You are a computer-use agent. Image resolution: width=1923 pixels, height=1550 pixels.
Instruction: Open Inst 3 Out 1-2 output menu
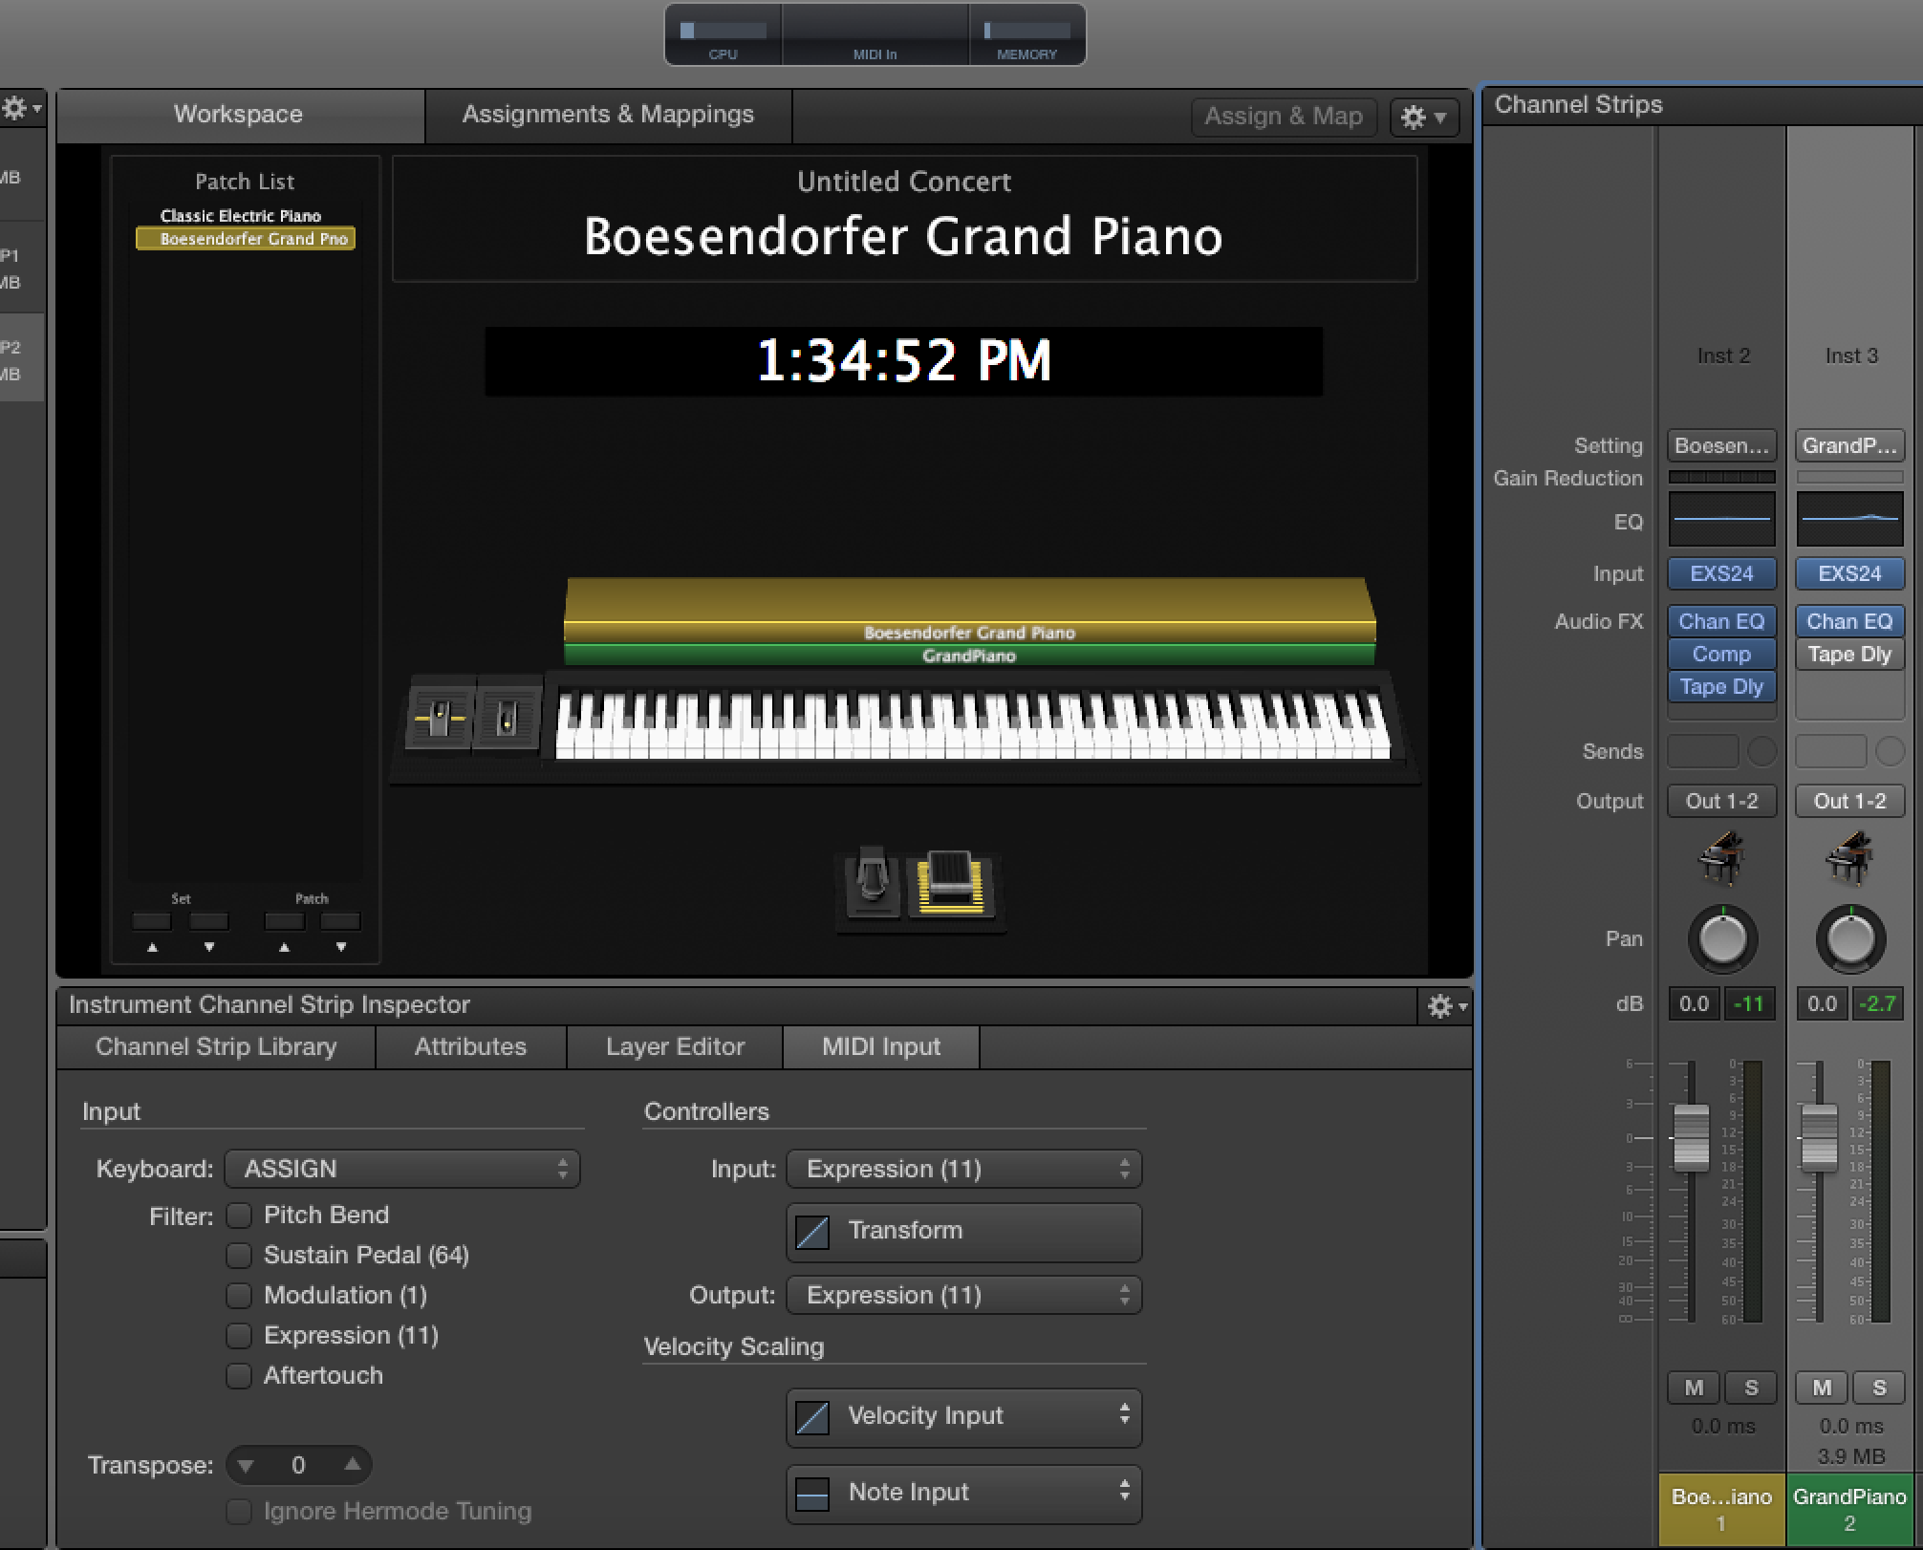click(x=1849, y=801)
